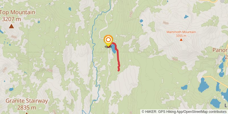Click the Mammoth Mountain orange peak triangle

tap(181, 39)
